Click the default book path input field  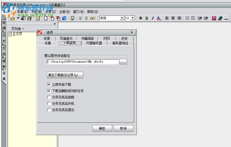click(83, 61)
